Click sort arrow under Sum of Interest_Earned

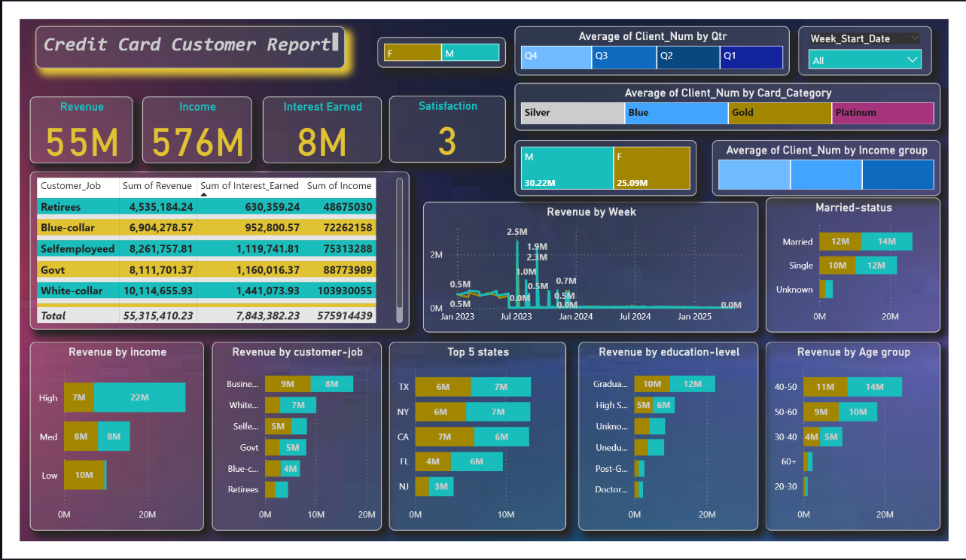point(203,194)
